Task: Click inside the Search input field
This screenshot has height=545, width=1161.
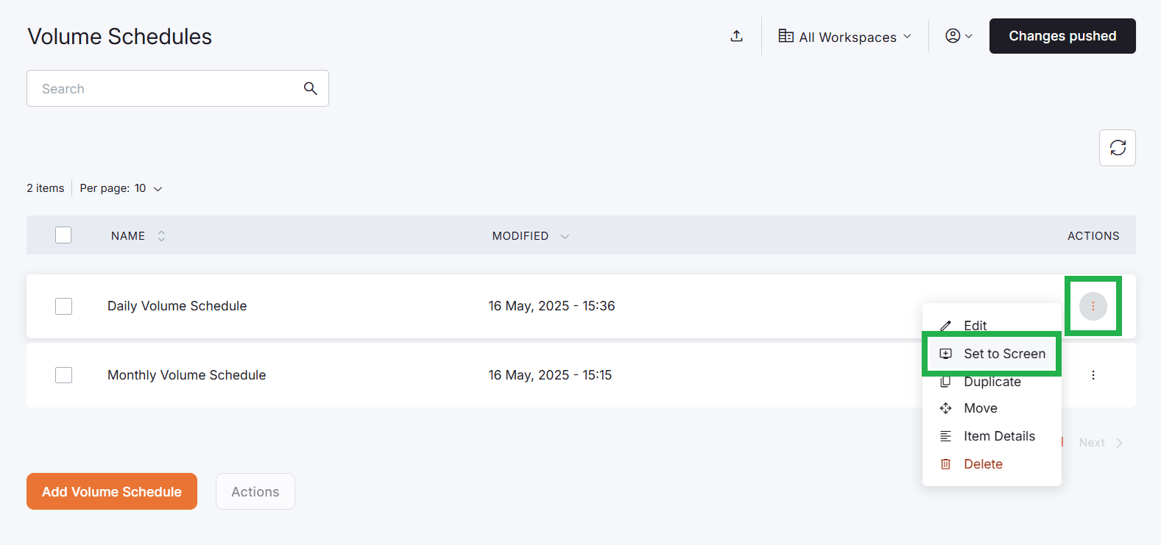Action: point(147,88)
